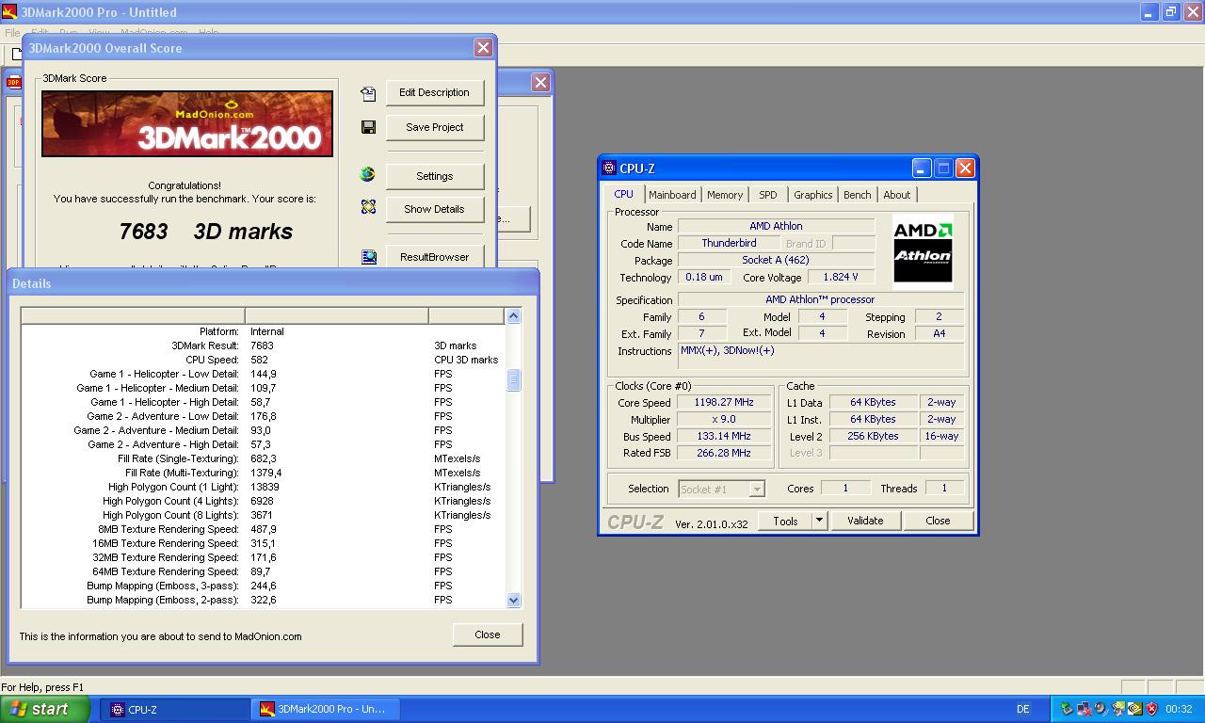Viewport: 1205px width, 723px height.
Task: Click the Show Details button
Action: (x=434, y=209)
